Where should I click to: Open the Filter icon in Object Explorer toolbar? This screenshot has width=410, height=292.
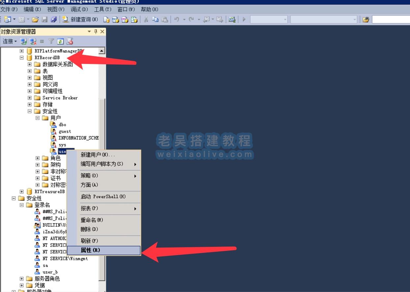pyautogui.click(x=51, y=41)
